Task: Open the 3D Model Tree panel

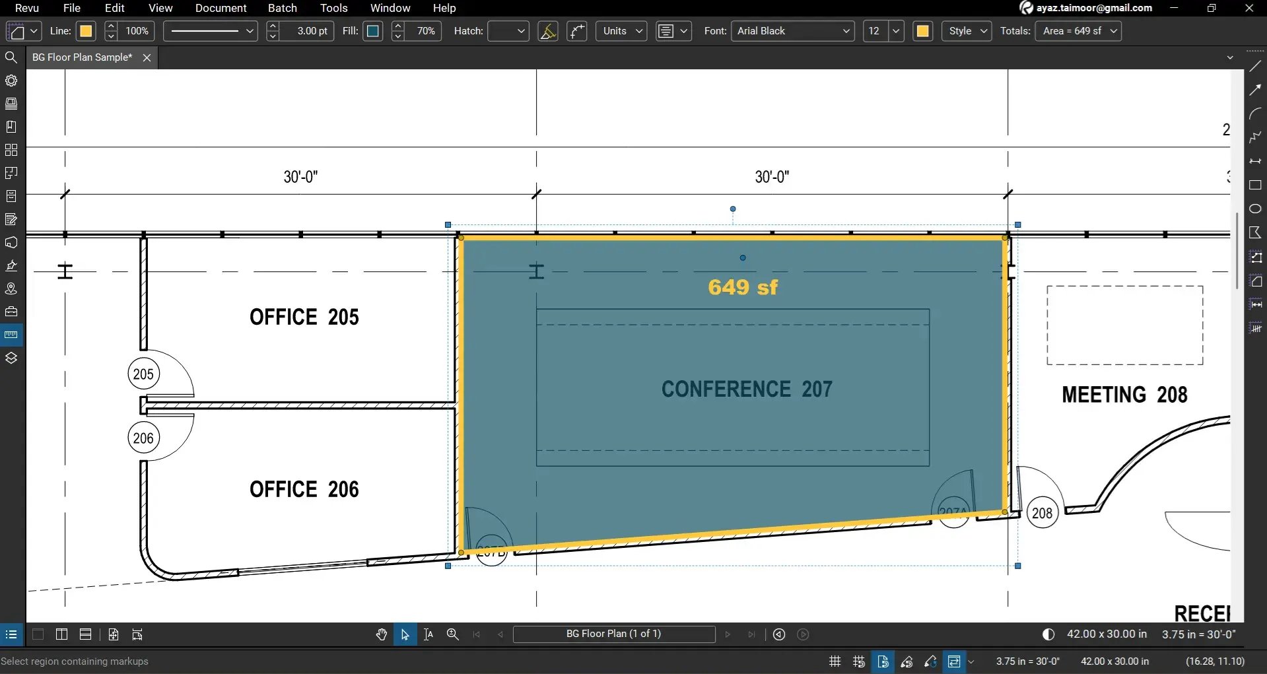Action: point(11,242)
